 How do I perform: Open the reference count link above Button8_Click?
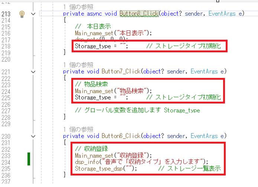[x=78, y=7]
